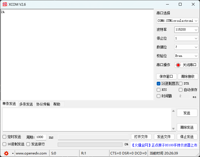Open the 波特率 115200 dropdown
Screen dimensions: 200x157
coord(186,30)
